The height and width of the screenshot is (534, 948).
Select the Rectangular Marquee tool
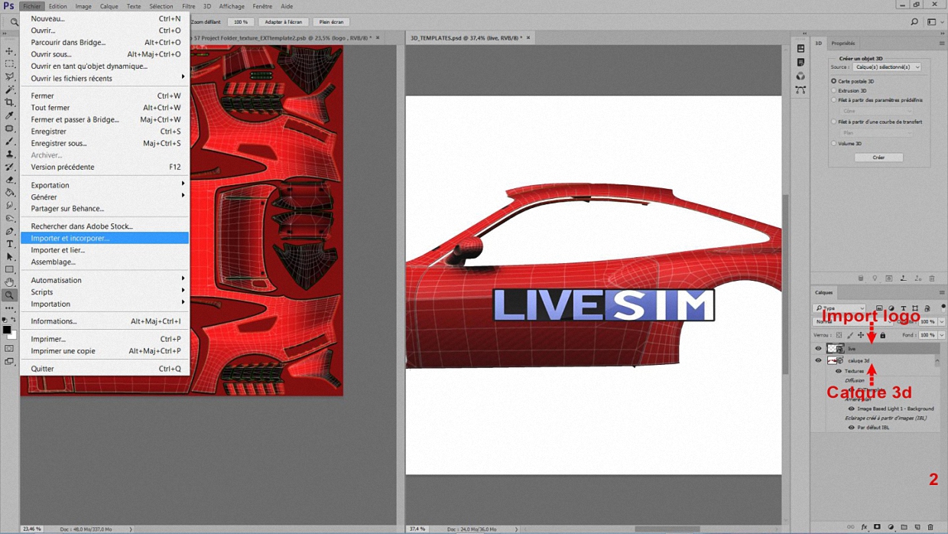click(9, 64)
